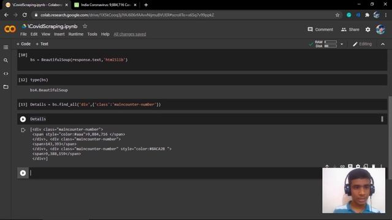
Task: Run the empty code cell
Action: tap(23, 173)
